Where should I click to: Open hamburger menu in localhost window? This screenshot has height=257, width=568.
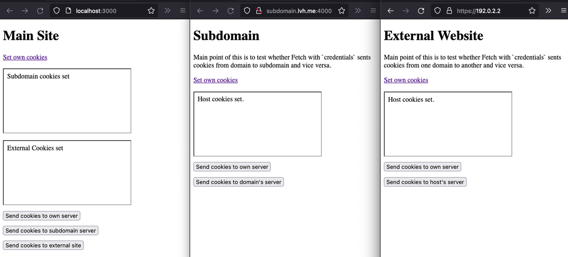182,10
